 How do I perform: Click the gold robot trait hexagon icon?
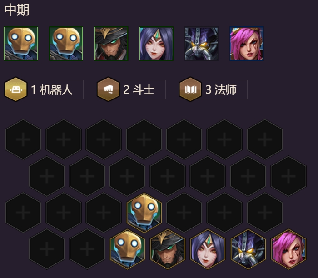pos(16,89)
